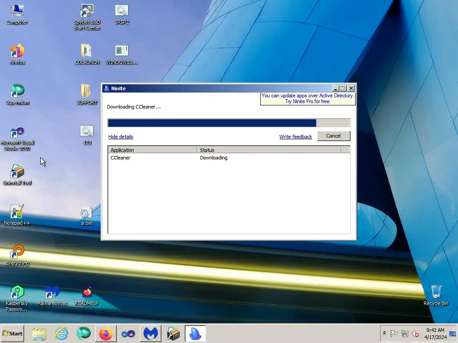Launch Uninstall Tool desktop shortcut

[17, 175]
